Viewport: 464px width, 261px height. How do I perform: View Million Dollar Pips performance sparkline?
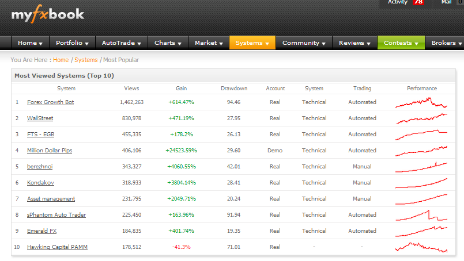[421, 151]
